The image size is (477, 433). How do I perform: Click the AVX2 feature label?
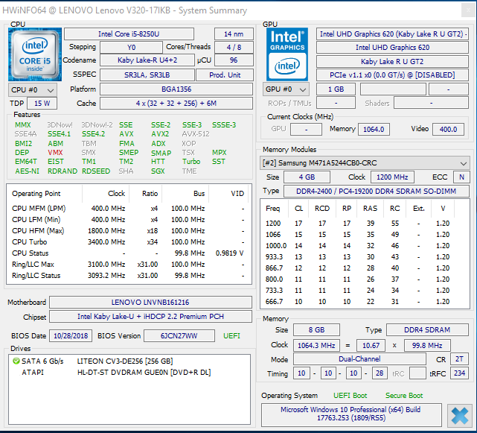tap(160, 133)
